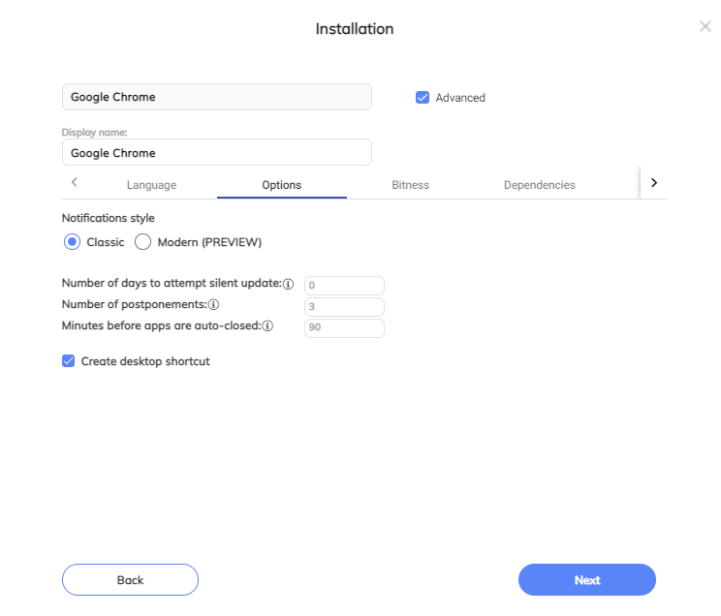
Task: Select the Options tab
Action: pos(281,185)
